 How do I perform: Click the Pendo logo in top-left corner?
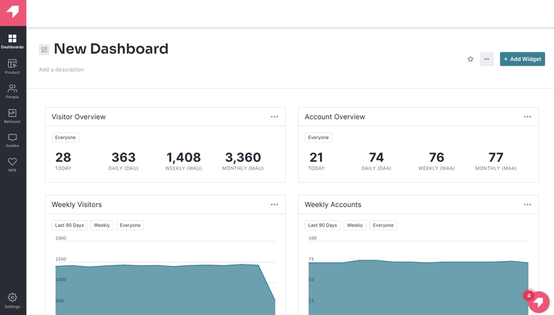coord(12,12)
